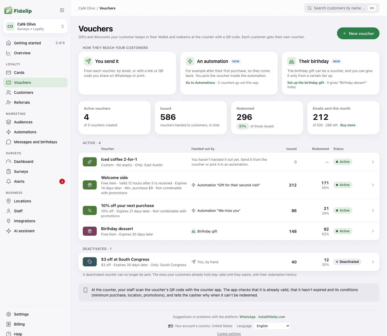Screen dimensions: 387x336
Task: Expand the Iced coffee 2-for-1 row chevron
Action: pos(373,162)
